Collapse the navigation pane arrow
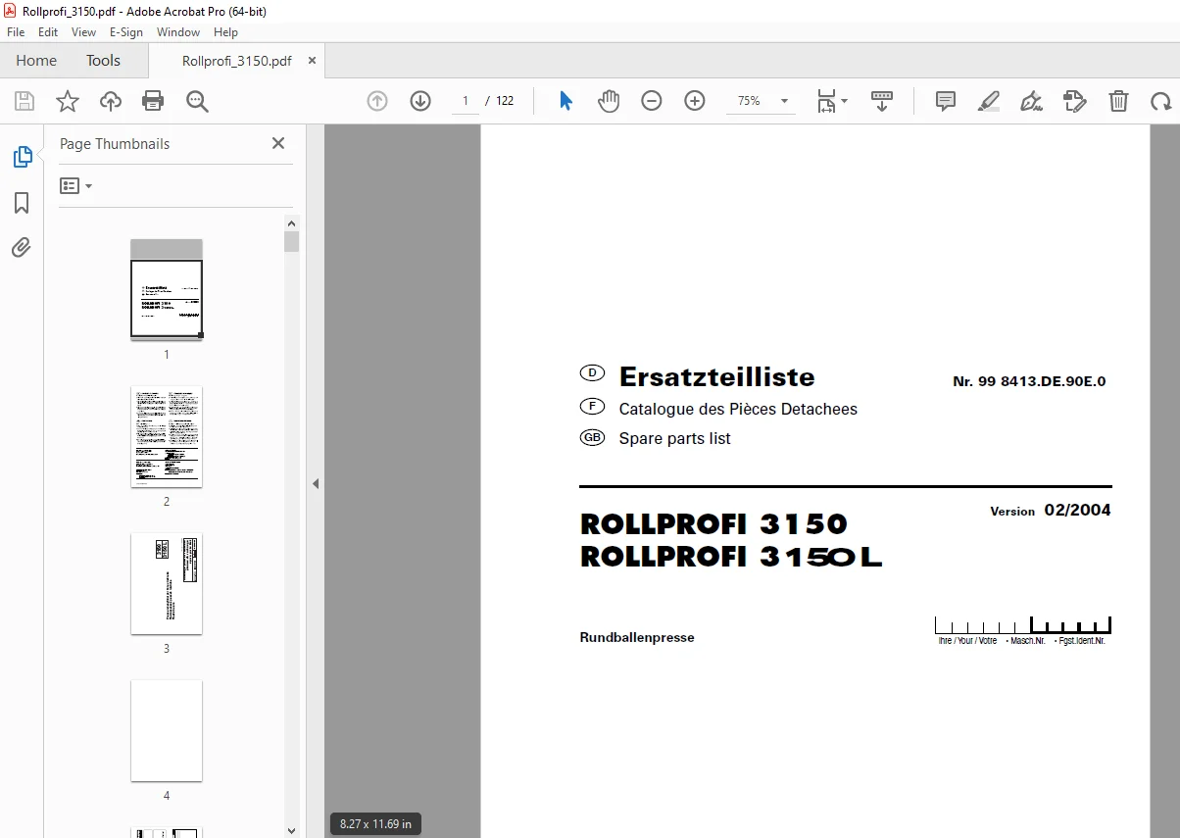Viewport: 1180px width, 838px height. [x=316, y=483]
